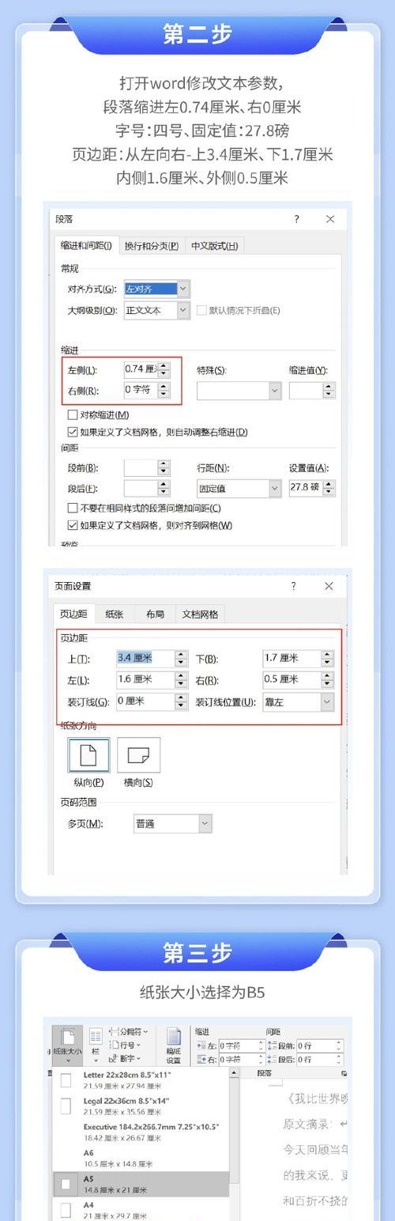This screenshot has width=395, height=1221.
Task: Click the 上 top margin input field
Action: click(x=145, y=658)
